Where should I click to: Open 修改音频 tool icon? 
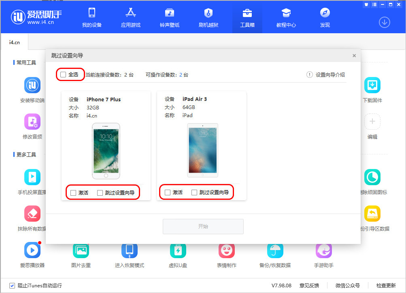(32, 121)
